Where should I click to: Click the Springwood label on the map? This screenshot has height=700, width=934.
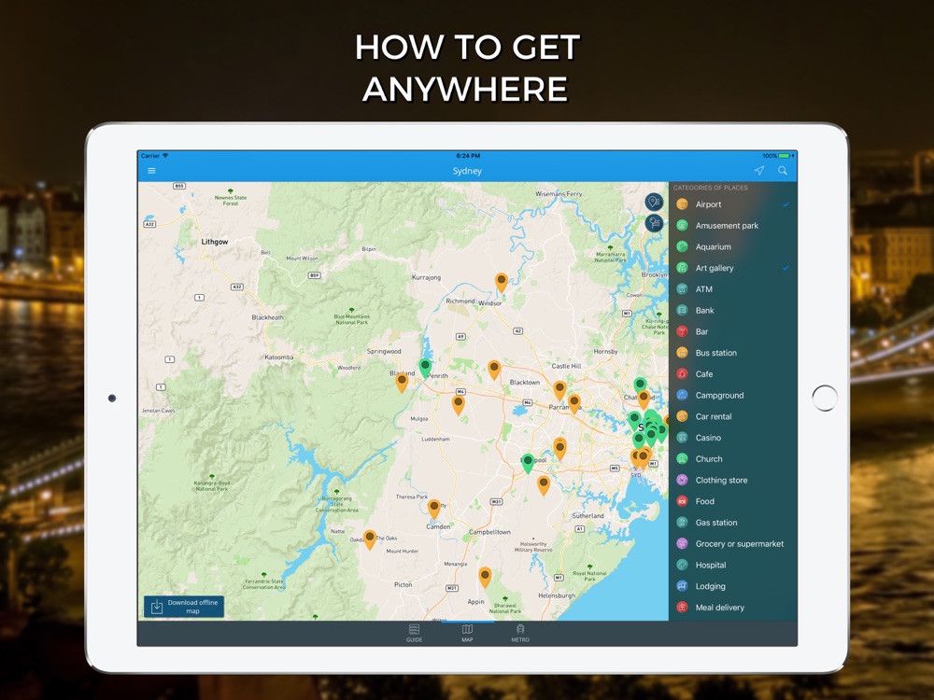(x=384, y=351)
